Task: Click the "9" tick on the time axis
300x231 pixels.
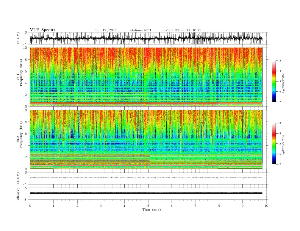Action: click(x=242, y=206)
